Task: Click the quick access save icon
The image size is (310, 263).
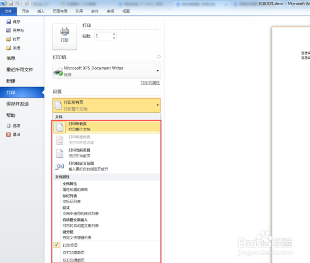Action: [x=11, y=3]
